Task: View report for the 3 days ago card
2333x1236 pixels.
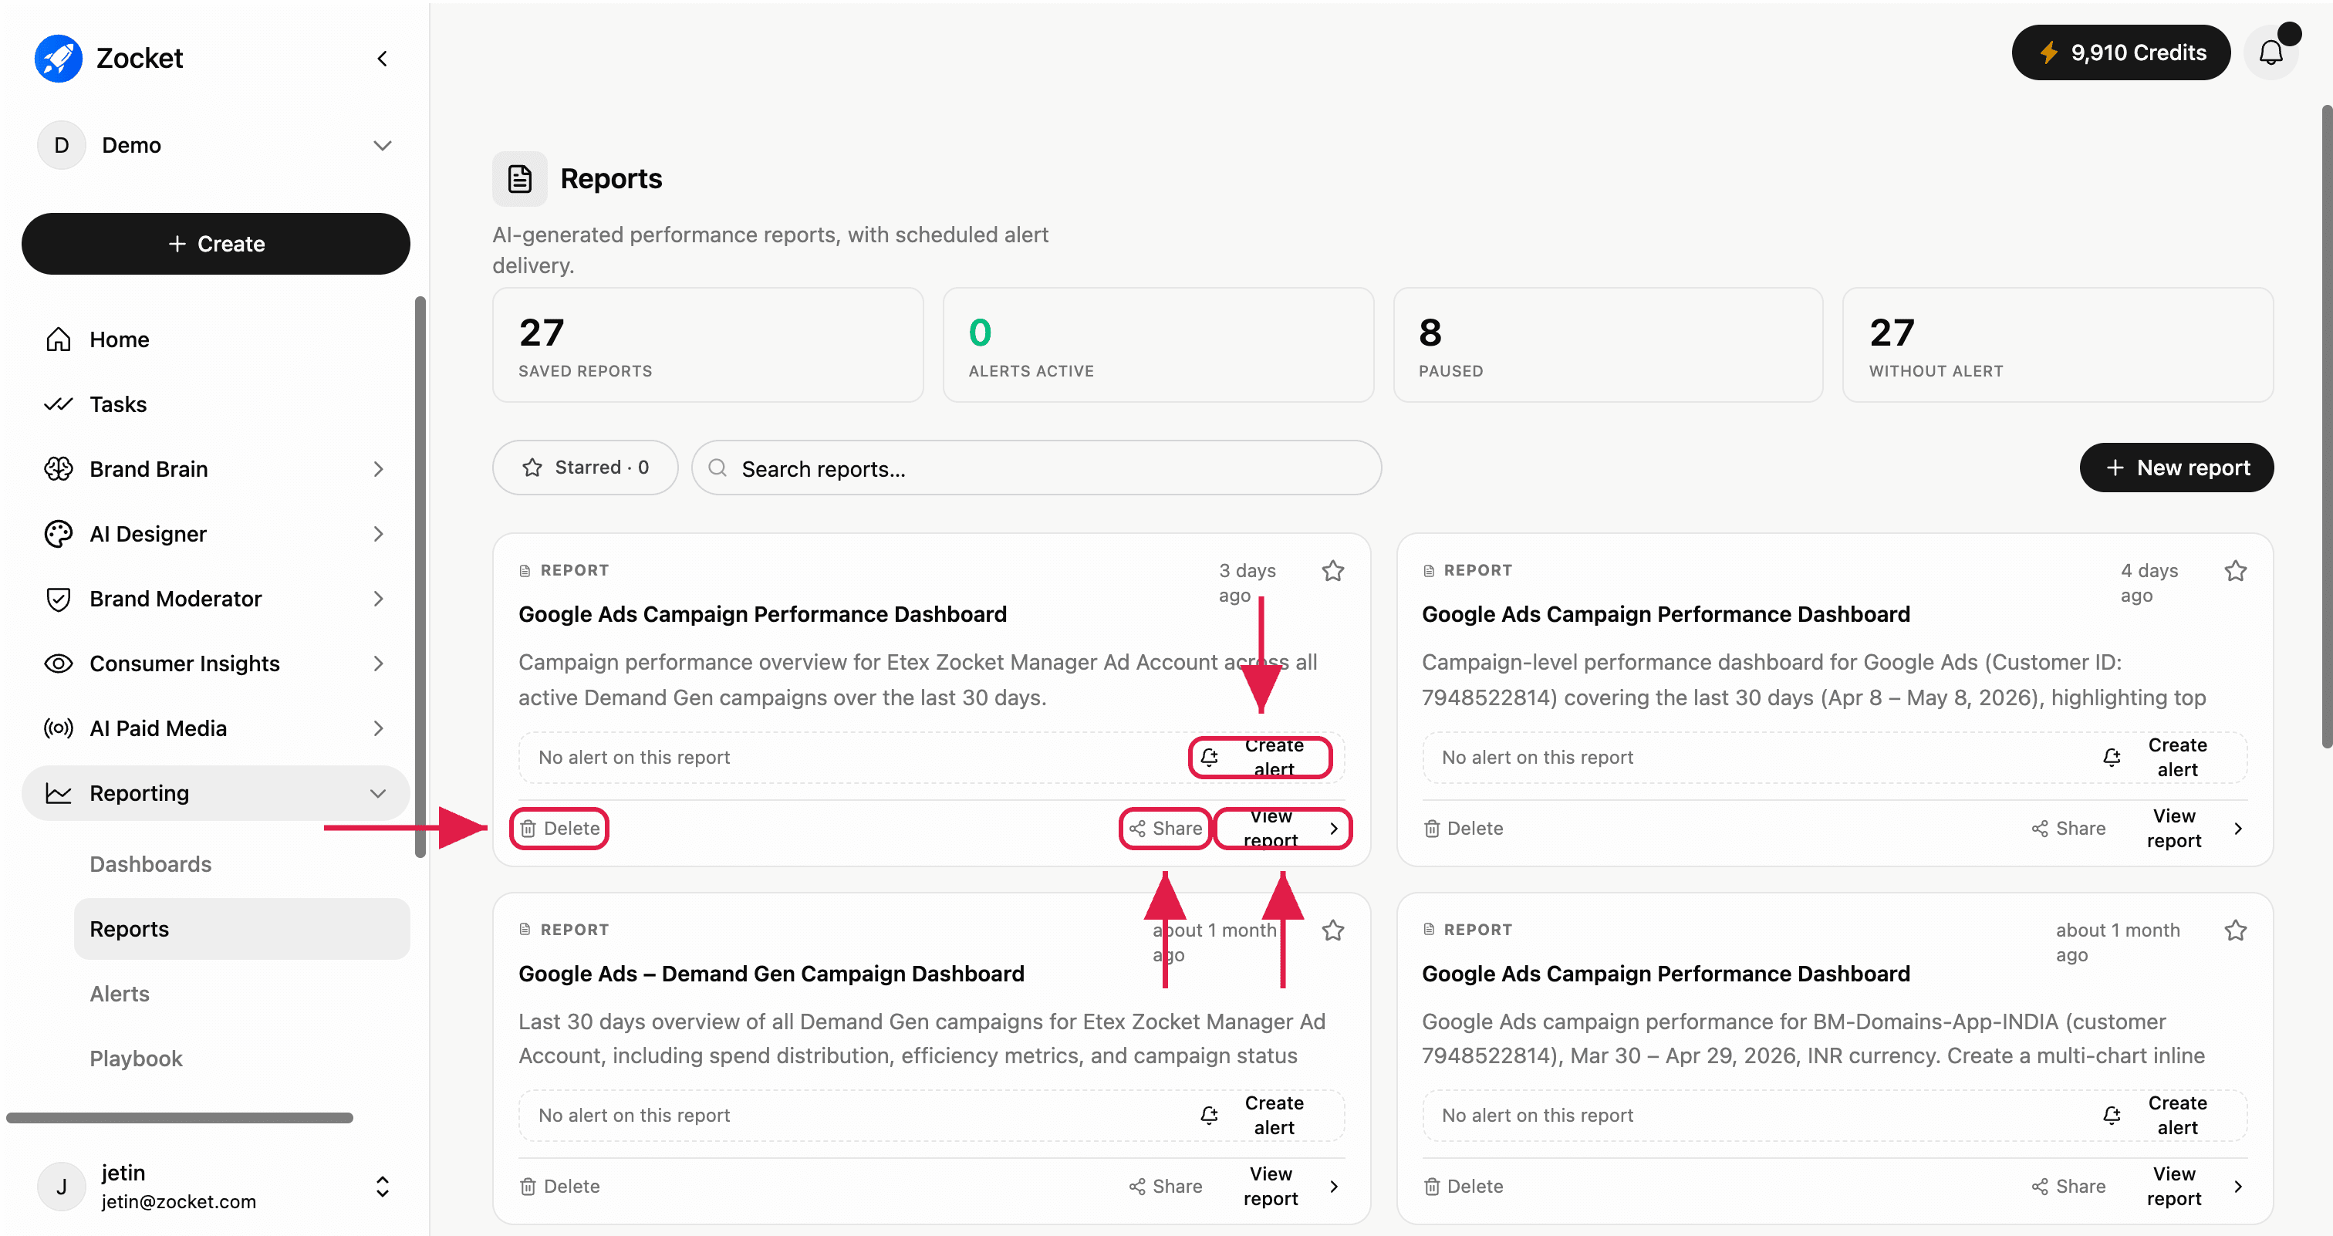Action: (1283, 829)
